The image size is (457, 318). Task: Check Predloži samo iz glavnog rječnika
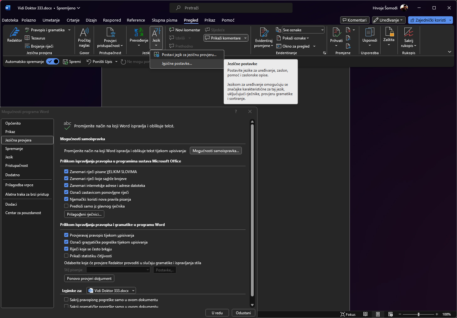pos(66,206)
